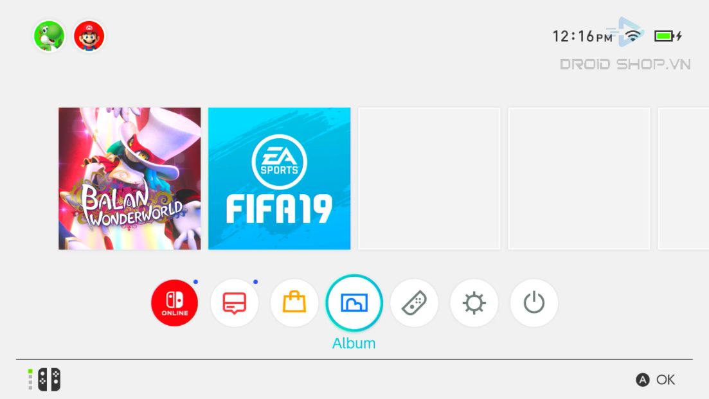Open Nintendo Switch Online
The width and height of the screenshot is (709, 399).
pos(175,303)
